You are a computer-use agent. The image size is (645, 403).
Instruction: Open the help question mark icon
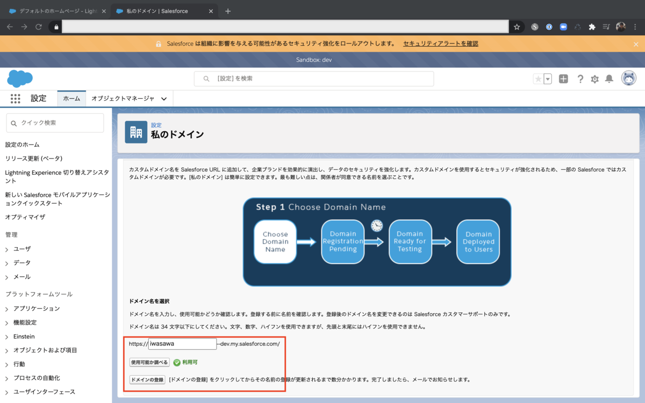[580, 79]
